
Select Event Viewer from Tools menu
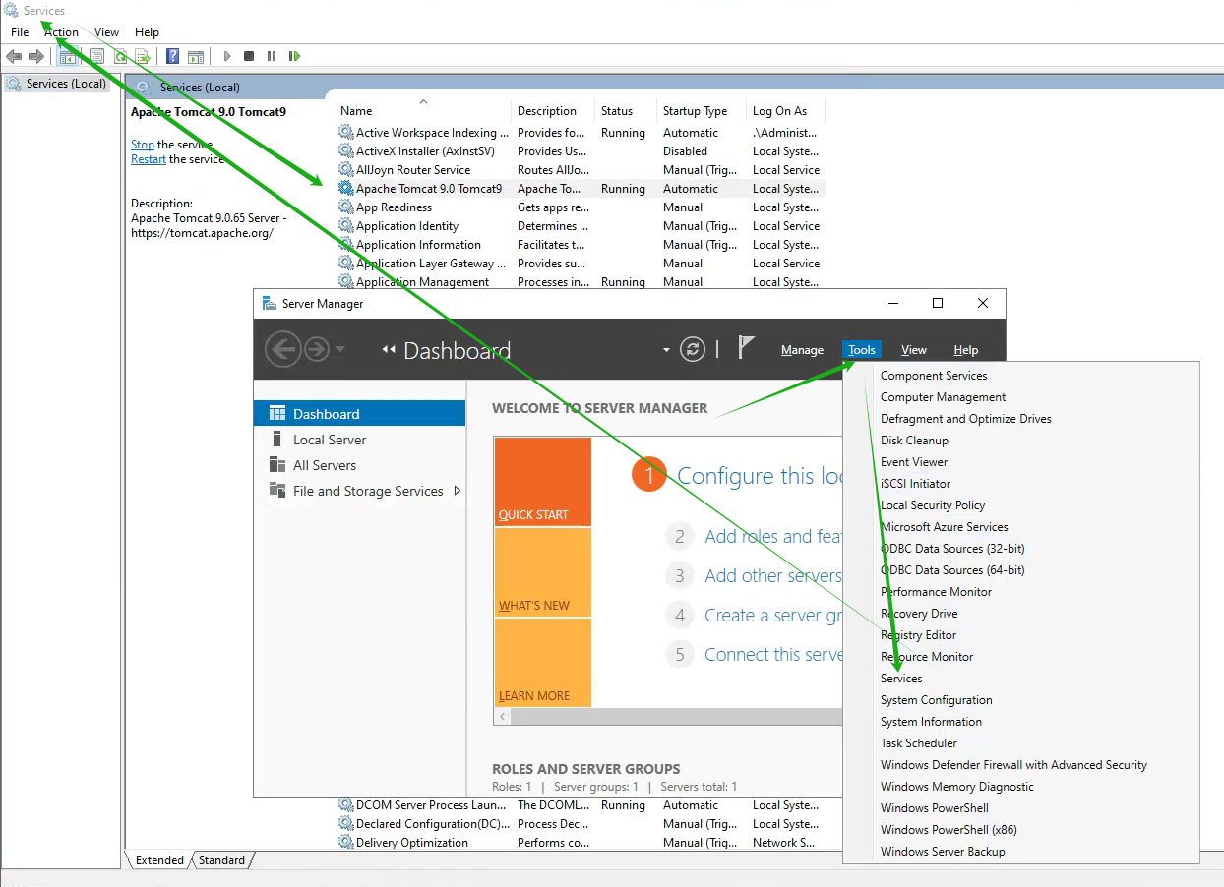pos(914,462)
